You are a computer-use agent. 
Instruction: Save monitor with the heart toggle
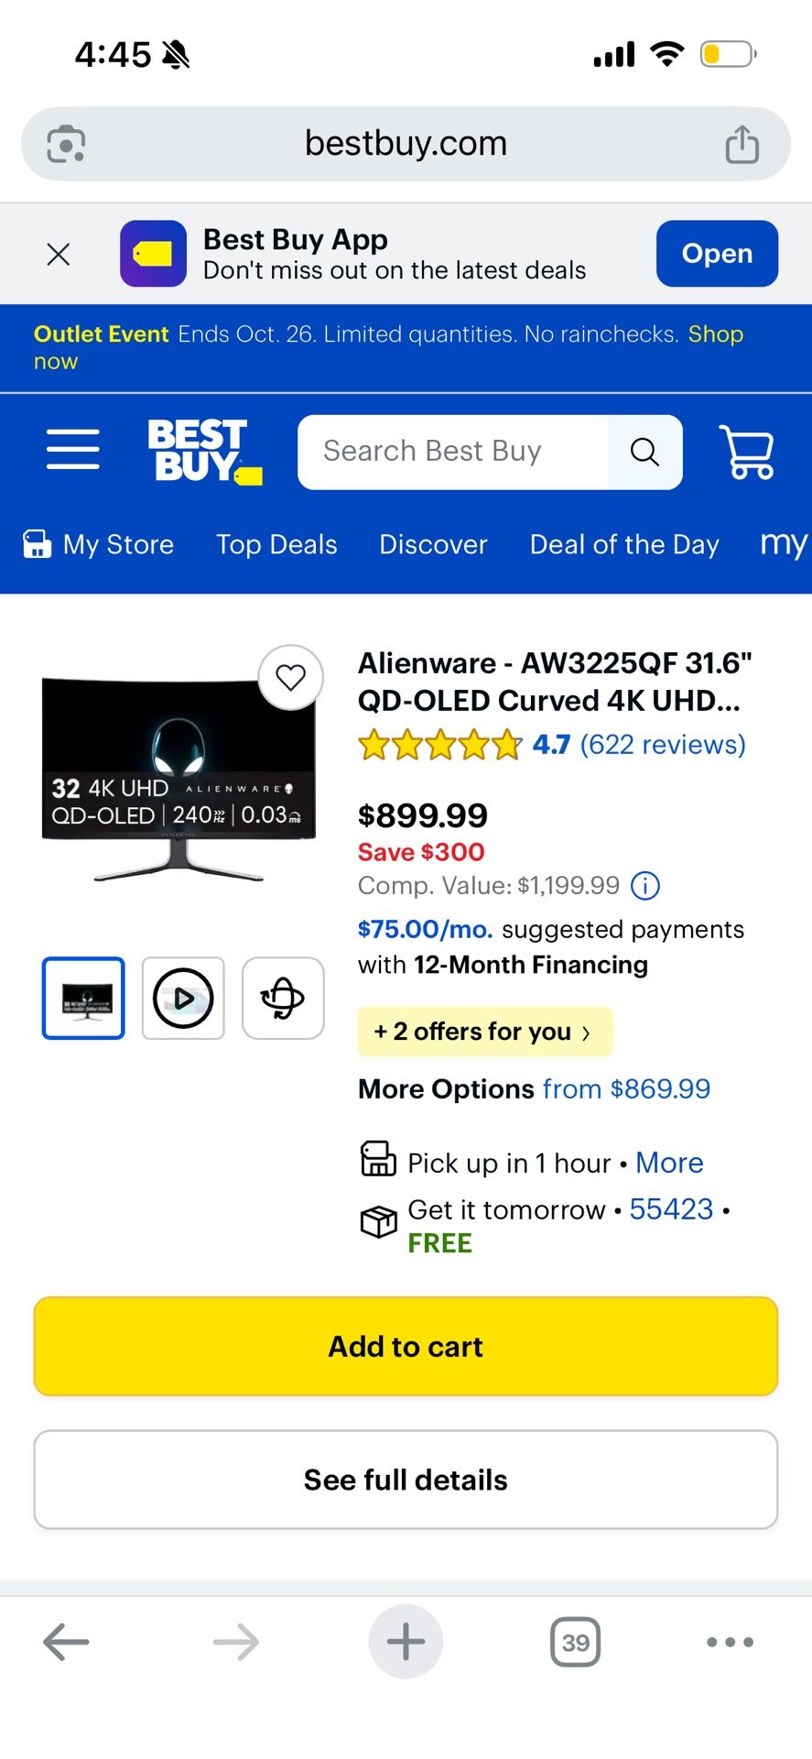(291, 677)
